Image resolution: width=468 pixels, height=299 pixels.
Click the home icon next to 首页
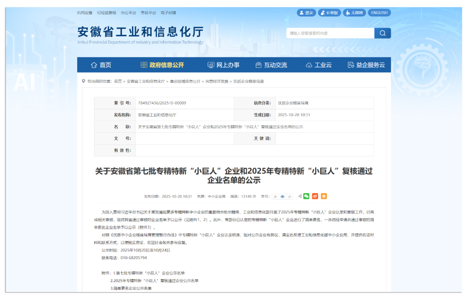point(94,64)
